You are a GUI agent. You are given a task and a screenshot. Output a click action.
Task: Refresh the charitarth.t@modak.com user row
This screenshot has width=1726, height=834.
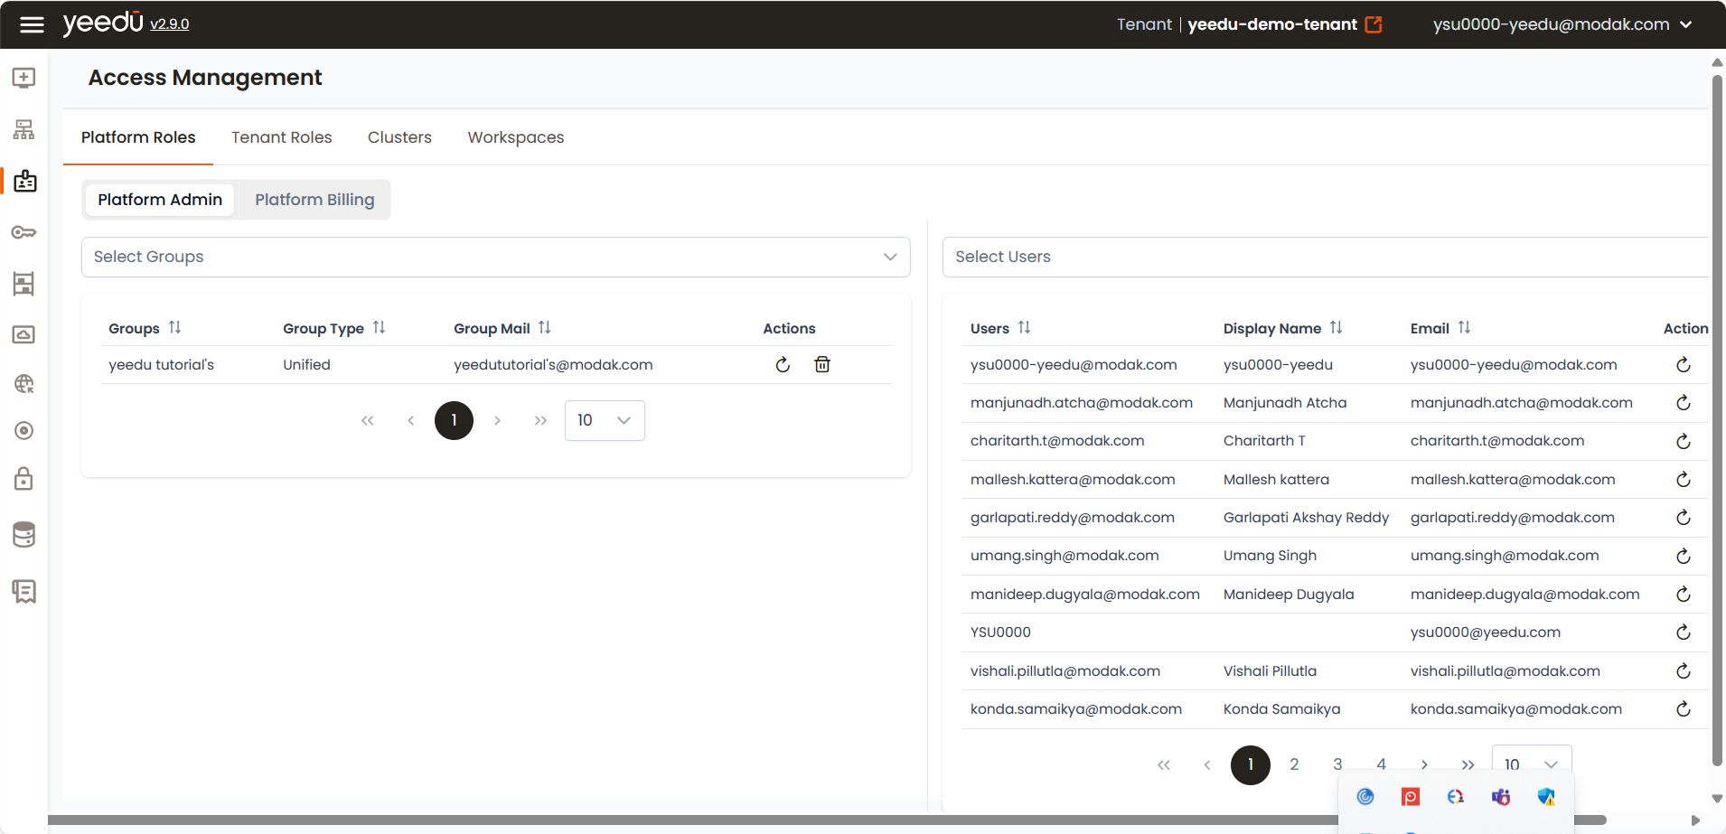[x=1684, y=441]
